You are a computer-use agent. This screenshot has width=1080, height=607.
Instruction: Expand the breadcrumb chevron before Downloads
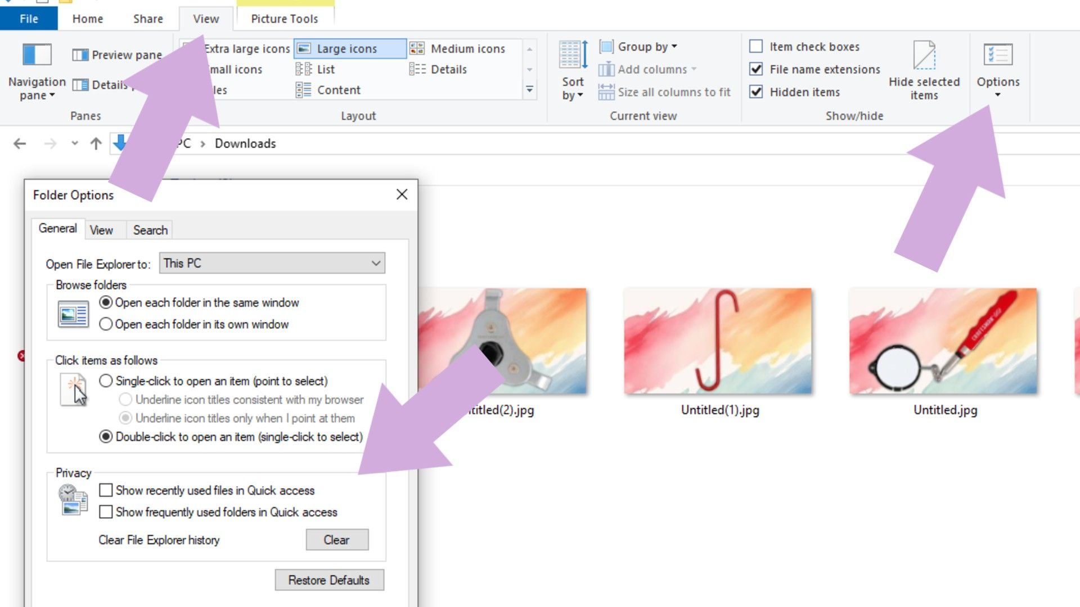coord(202,144)
